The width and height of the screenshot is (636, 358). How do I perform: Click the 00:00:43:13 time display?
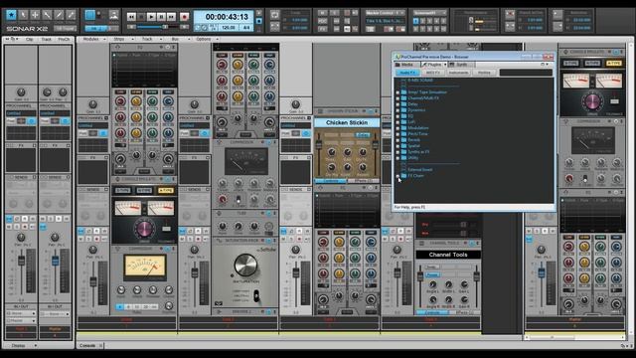click(x=227, y=17)
